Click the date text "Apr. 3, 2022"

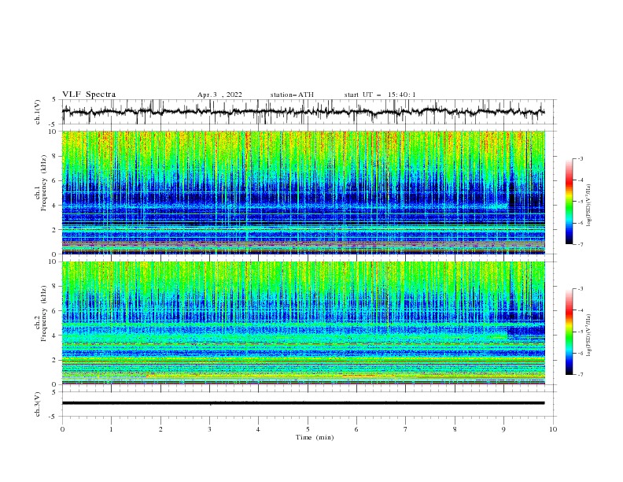click(219, 95)
